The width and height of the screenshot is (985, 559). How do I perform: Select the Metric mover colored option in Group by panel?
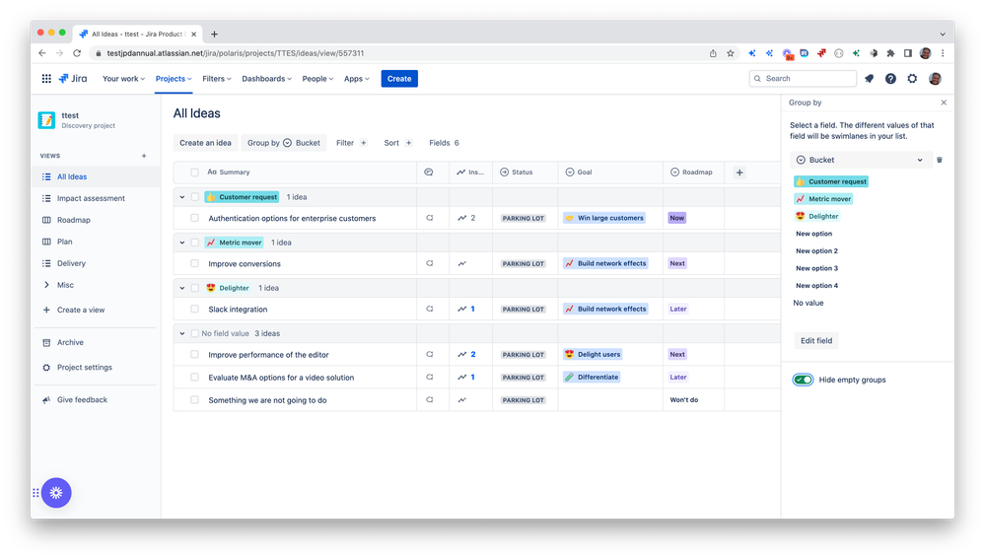(x=823, y=199)
